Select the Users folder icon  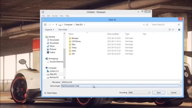pos(70,51)
